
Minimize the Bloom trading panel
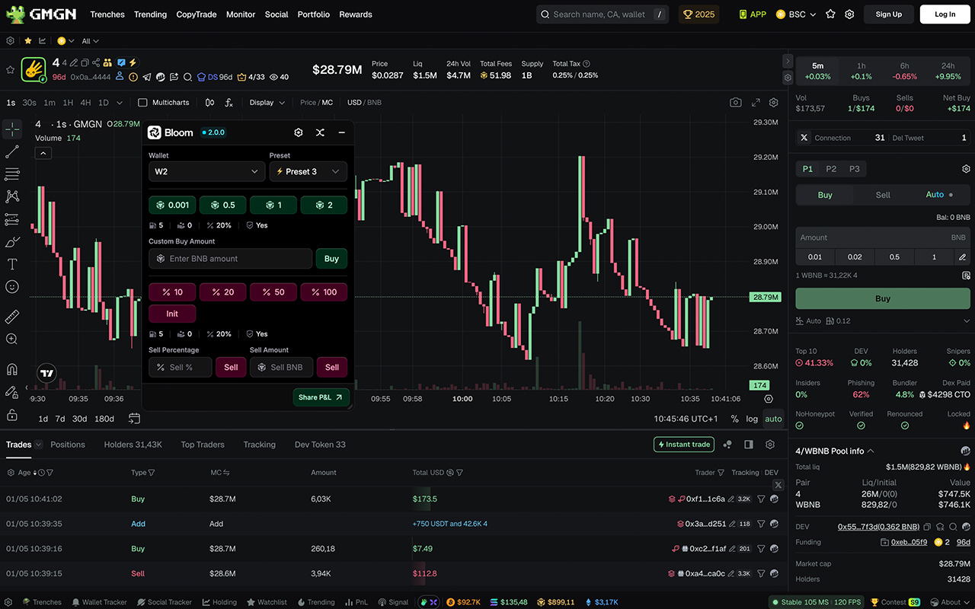pos(341,132)
